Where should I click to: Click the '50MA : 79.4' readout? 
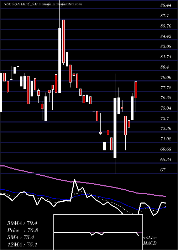[x=22, y=223]
